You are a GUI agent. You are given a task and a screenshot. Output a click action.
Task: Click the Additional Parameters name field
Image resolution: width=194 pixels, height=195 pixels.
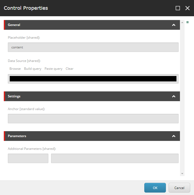point(28,158)
